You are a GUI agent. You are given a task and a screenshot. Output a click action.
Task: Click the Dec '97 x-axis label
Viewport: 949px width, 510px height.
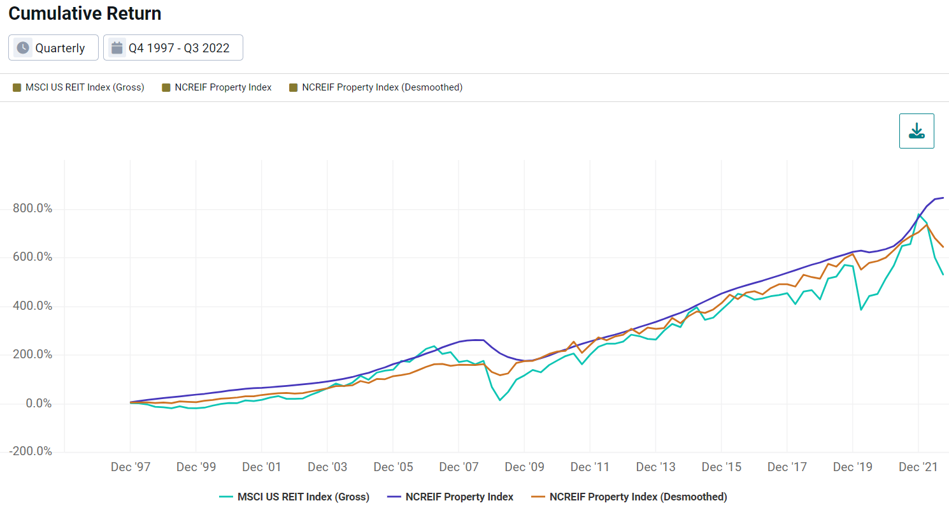(x=131, y=467)
